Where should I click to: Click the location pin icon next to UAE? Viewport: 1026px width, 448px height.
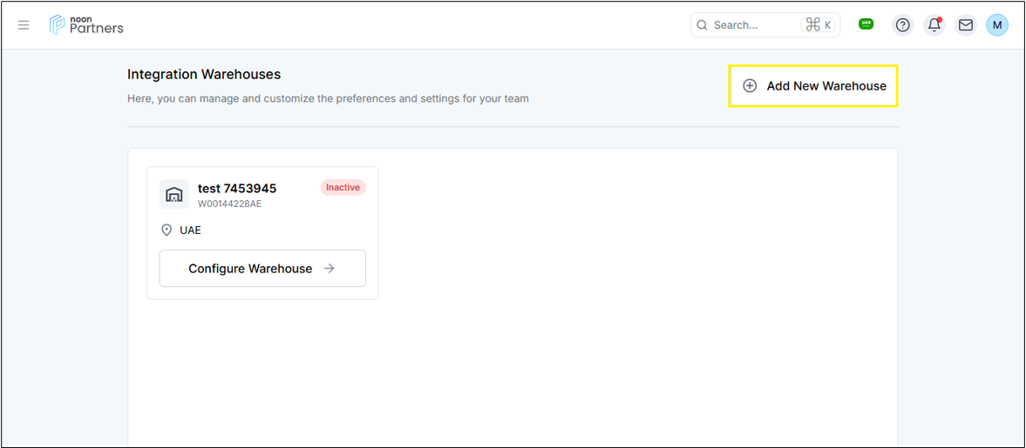point(167,231)
